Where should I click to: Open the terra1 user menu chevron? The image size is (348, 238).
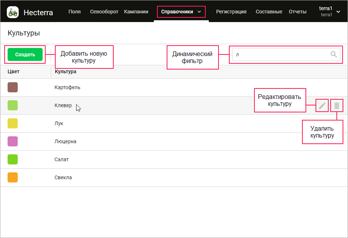pyautogui.click(x=338, y=12)
